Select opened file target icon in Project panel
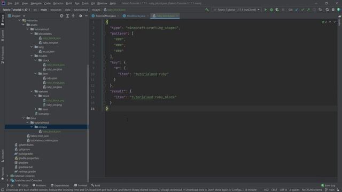Screen dimensions: 342x192 61,16
